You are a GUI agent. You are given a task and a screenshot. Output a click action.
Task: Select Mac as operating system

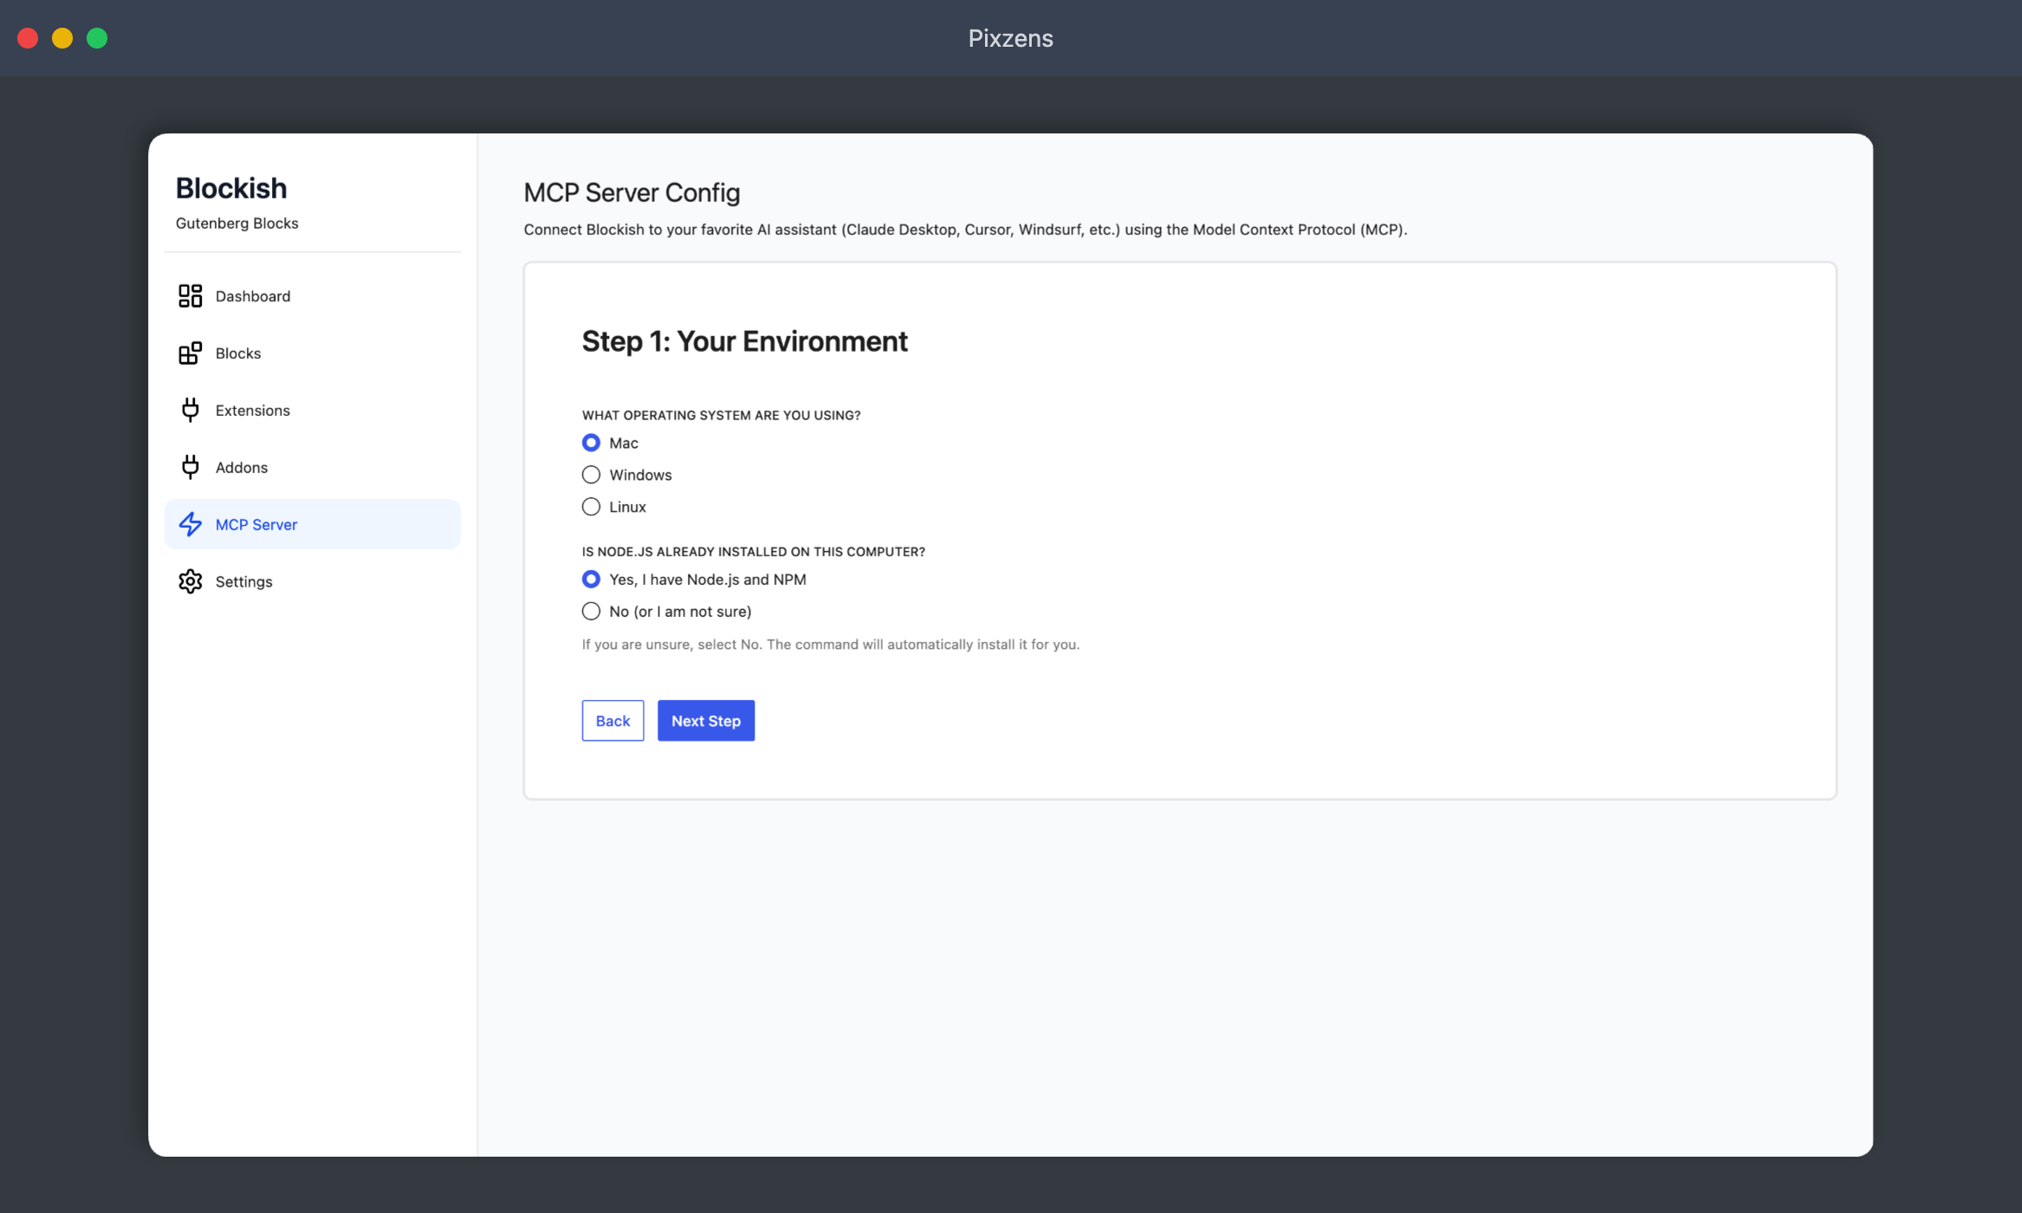pos(591,443)
